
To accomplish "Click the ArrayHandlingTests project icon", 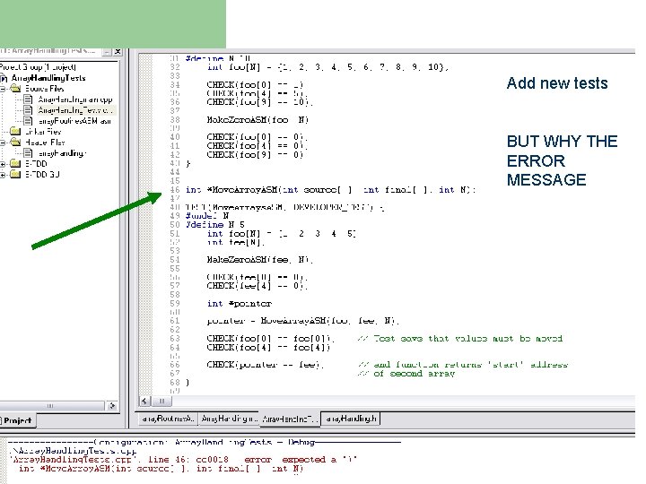I will pyautogui.click(x=4, y=78).
